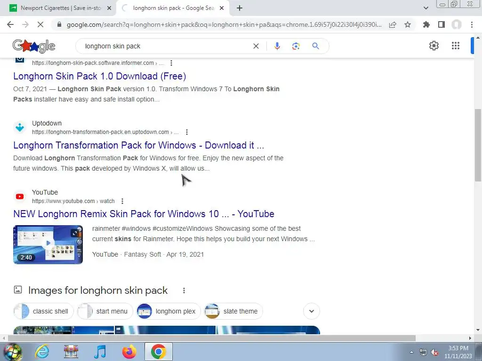Click the vertical page scrollbar thumb
The height and width of the screenshot is (361, 482).
coord(478,145)
